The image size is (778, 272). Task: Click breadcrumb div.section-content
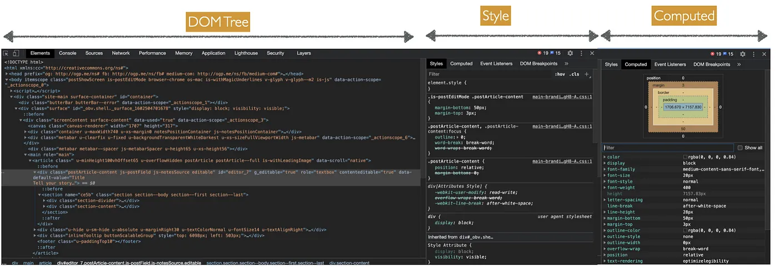point(350,263)
